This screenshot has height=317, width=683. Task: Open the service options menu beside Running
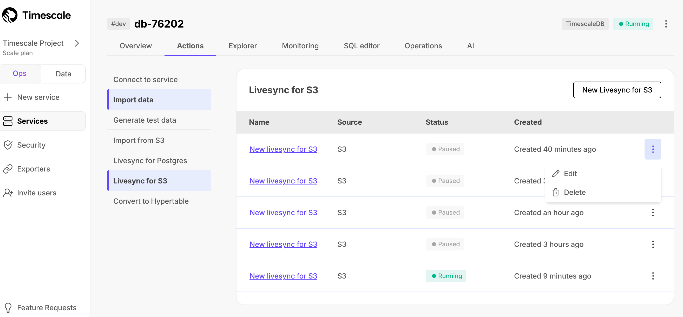click(x=666, y=24)
